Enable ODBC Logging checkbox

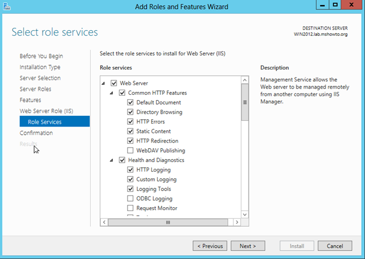[x=130, y=198]
